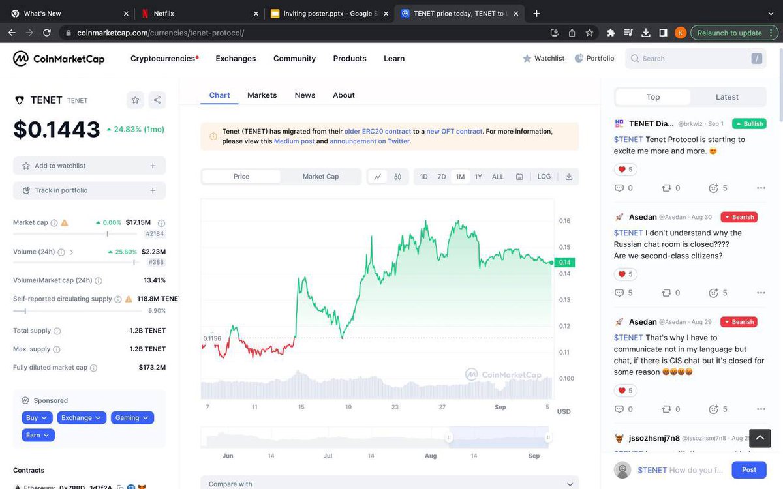This screenshot has width=783, height=489.
Task: Switch chart to Market Cap view
Action: point(320,177)
